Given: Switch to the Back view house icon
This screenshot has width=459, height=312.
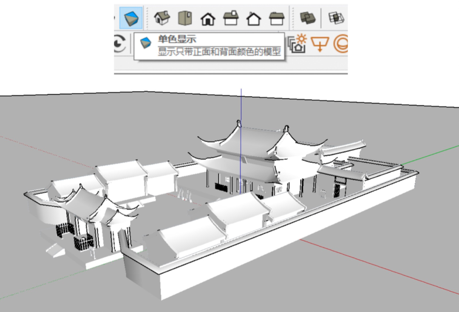Looking at the screenshot, I should tap(254, 19).
